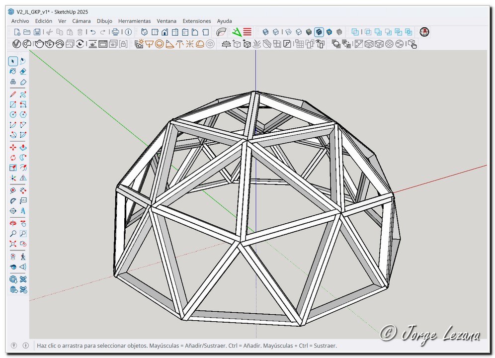The width and height of the screenshot is (495, 358).
Task: Select the arrow Select tool
Action: (x=13, y=61)
